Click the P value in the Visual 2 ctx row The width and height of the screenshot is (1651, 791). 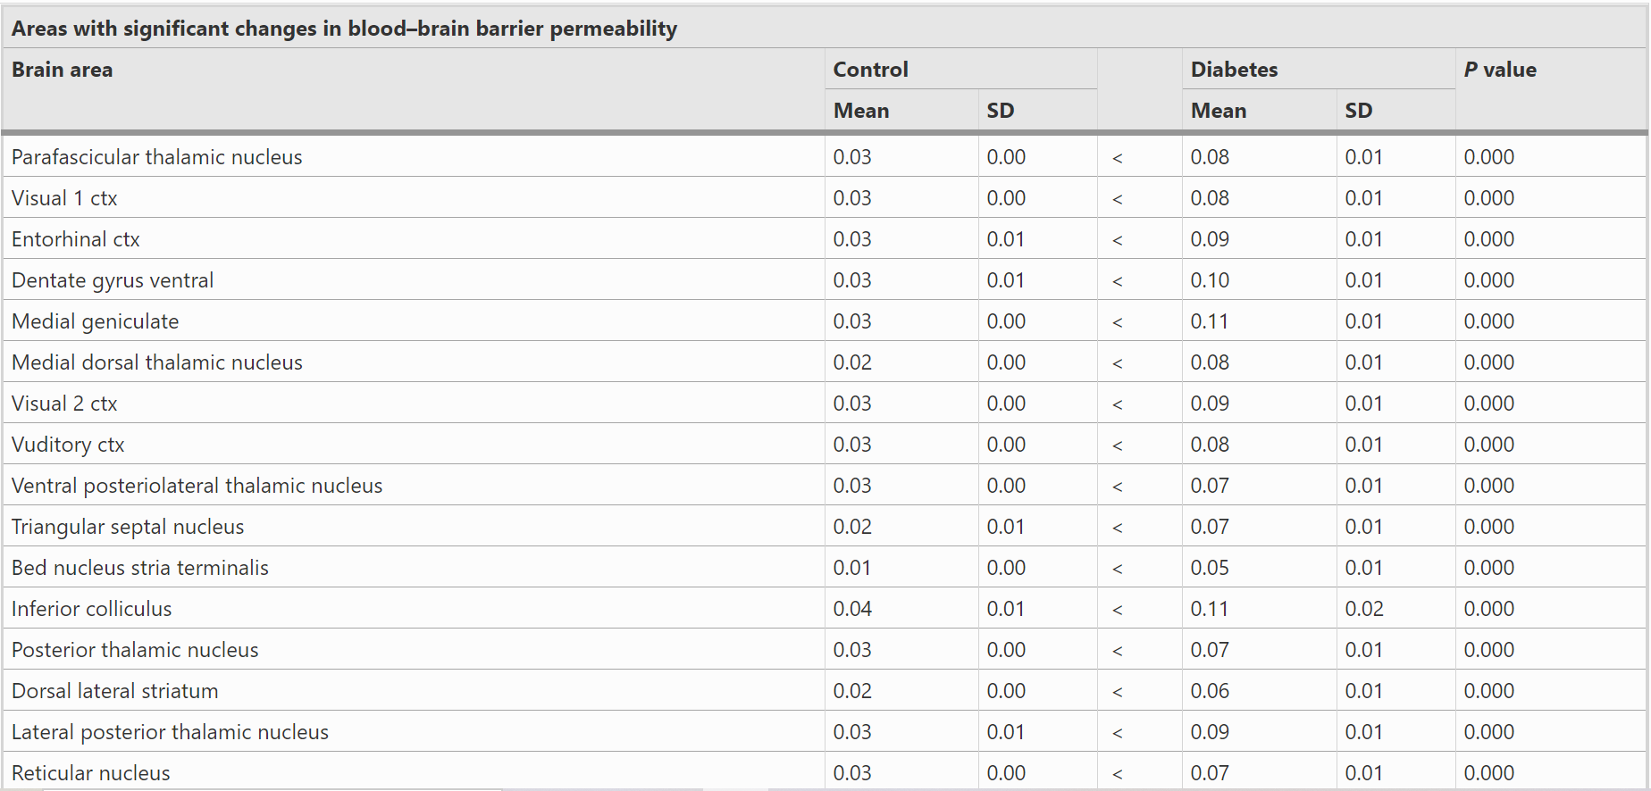[x=1488, y=404]
